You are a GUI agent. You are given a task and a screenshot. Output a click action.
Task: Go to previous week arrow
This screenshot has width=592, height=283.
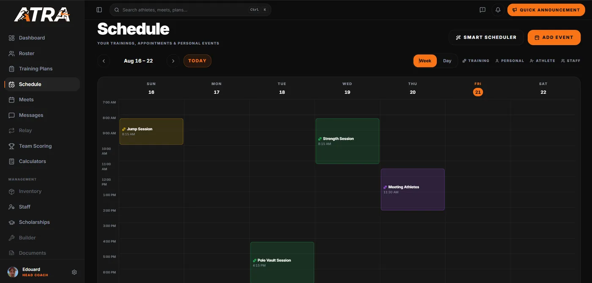point(104,61)
